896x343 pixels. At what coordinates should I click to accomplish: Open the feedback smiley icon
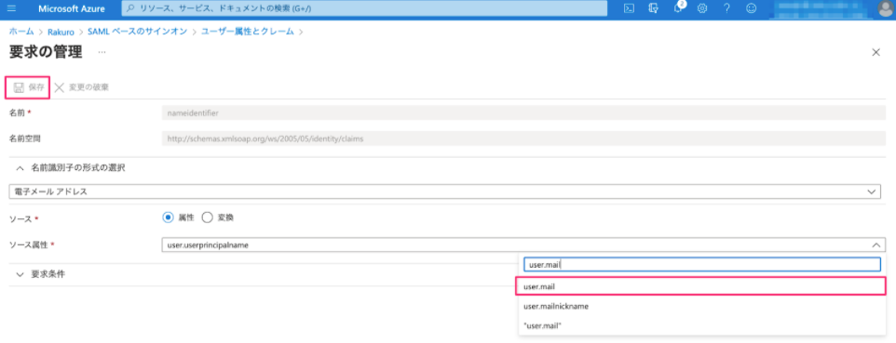pos(752,8)
